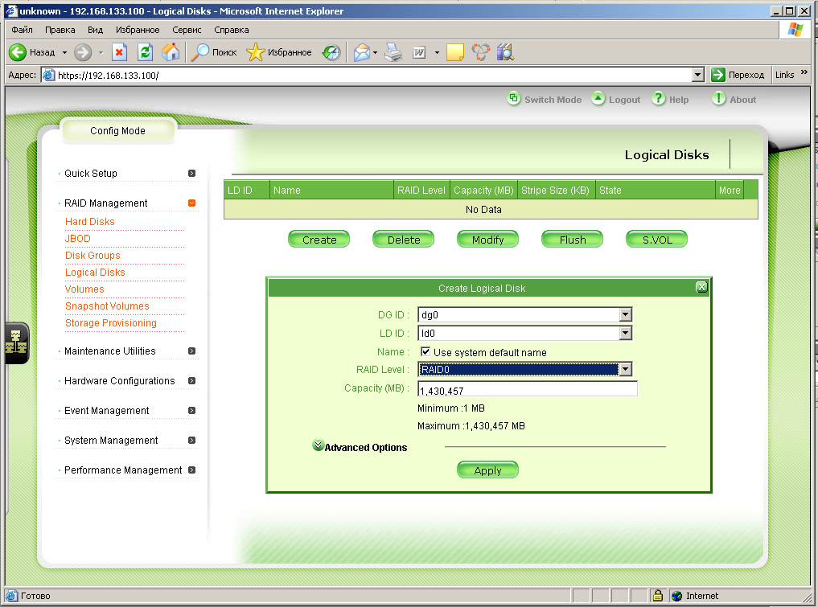Click the Flush button

click(573, 240)
